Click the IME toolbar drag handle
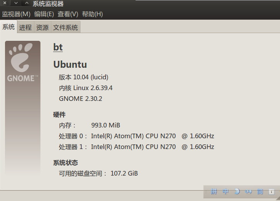280x201 pixels. [x=206, y=192]
